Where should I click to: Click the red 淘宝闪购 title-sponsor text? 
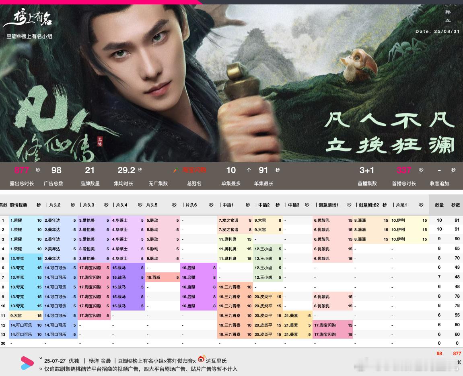tap(194, 170)
